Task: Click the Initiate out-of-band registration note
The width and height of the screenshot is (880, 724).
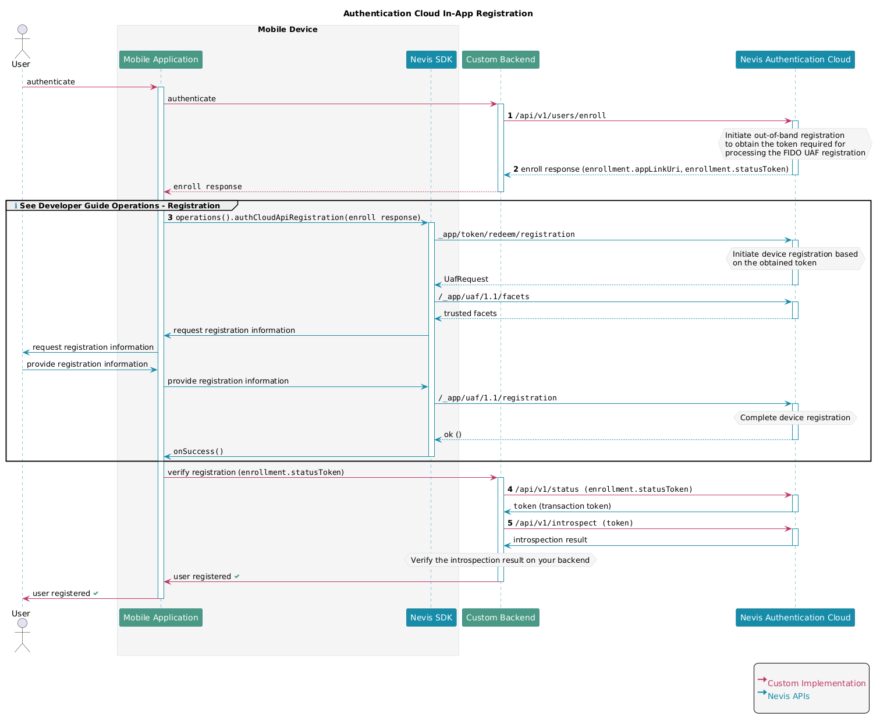Action: [x=795, y=144]
